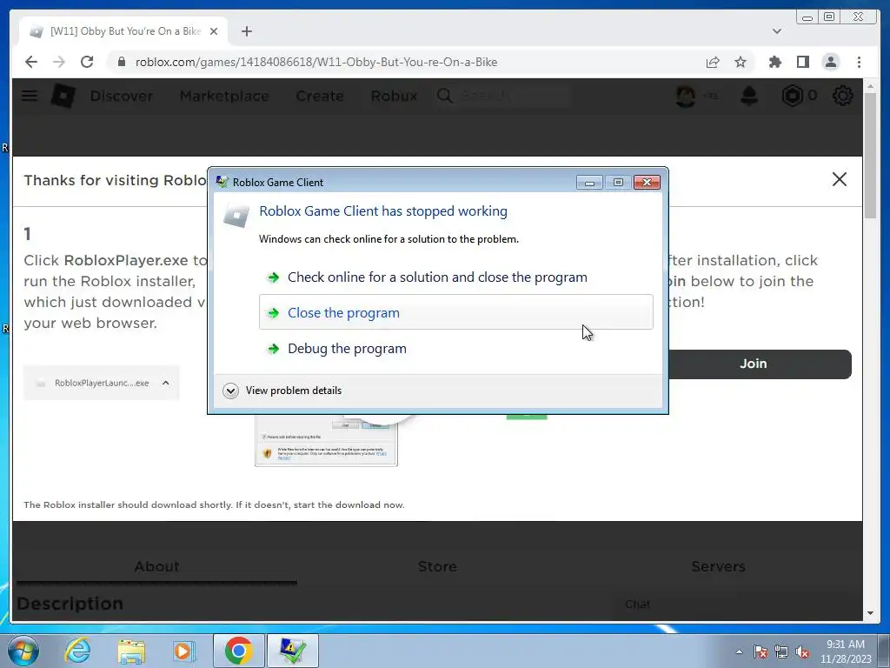This screenshot has height=668, width=890.
Task: Open Action Center flag icon
Action: 760,651
